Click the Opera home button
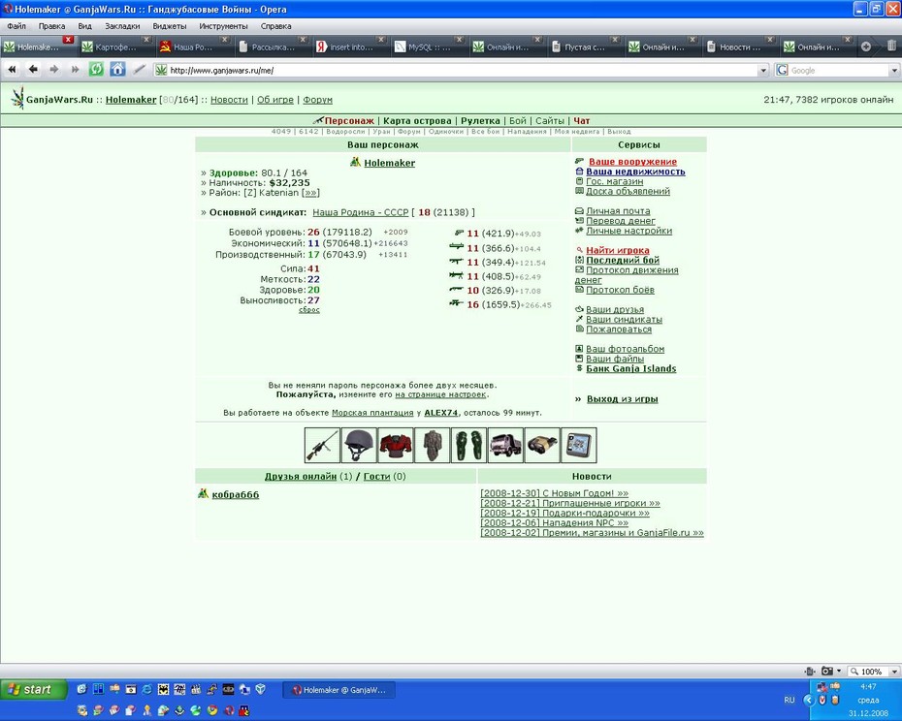902x721 pixels. pos(117,70)
